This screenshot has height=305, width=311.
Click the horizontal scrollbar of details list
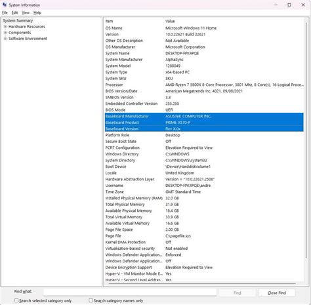click(x=202, y=284)
